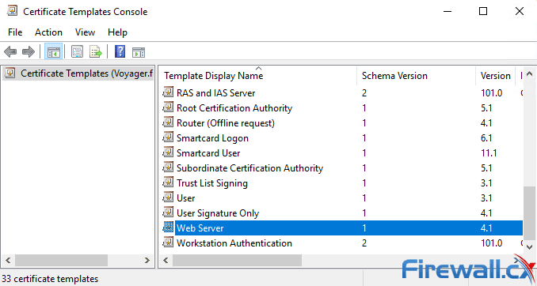Click the Web Server template icon
Viewport: 537px width, 286px height.
168,228
